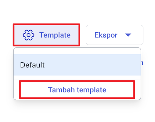Click the blank strip above the Default entry
The height and width of the screenshot is (122, 155).
coord(77,51)
